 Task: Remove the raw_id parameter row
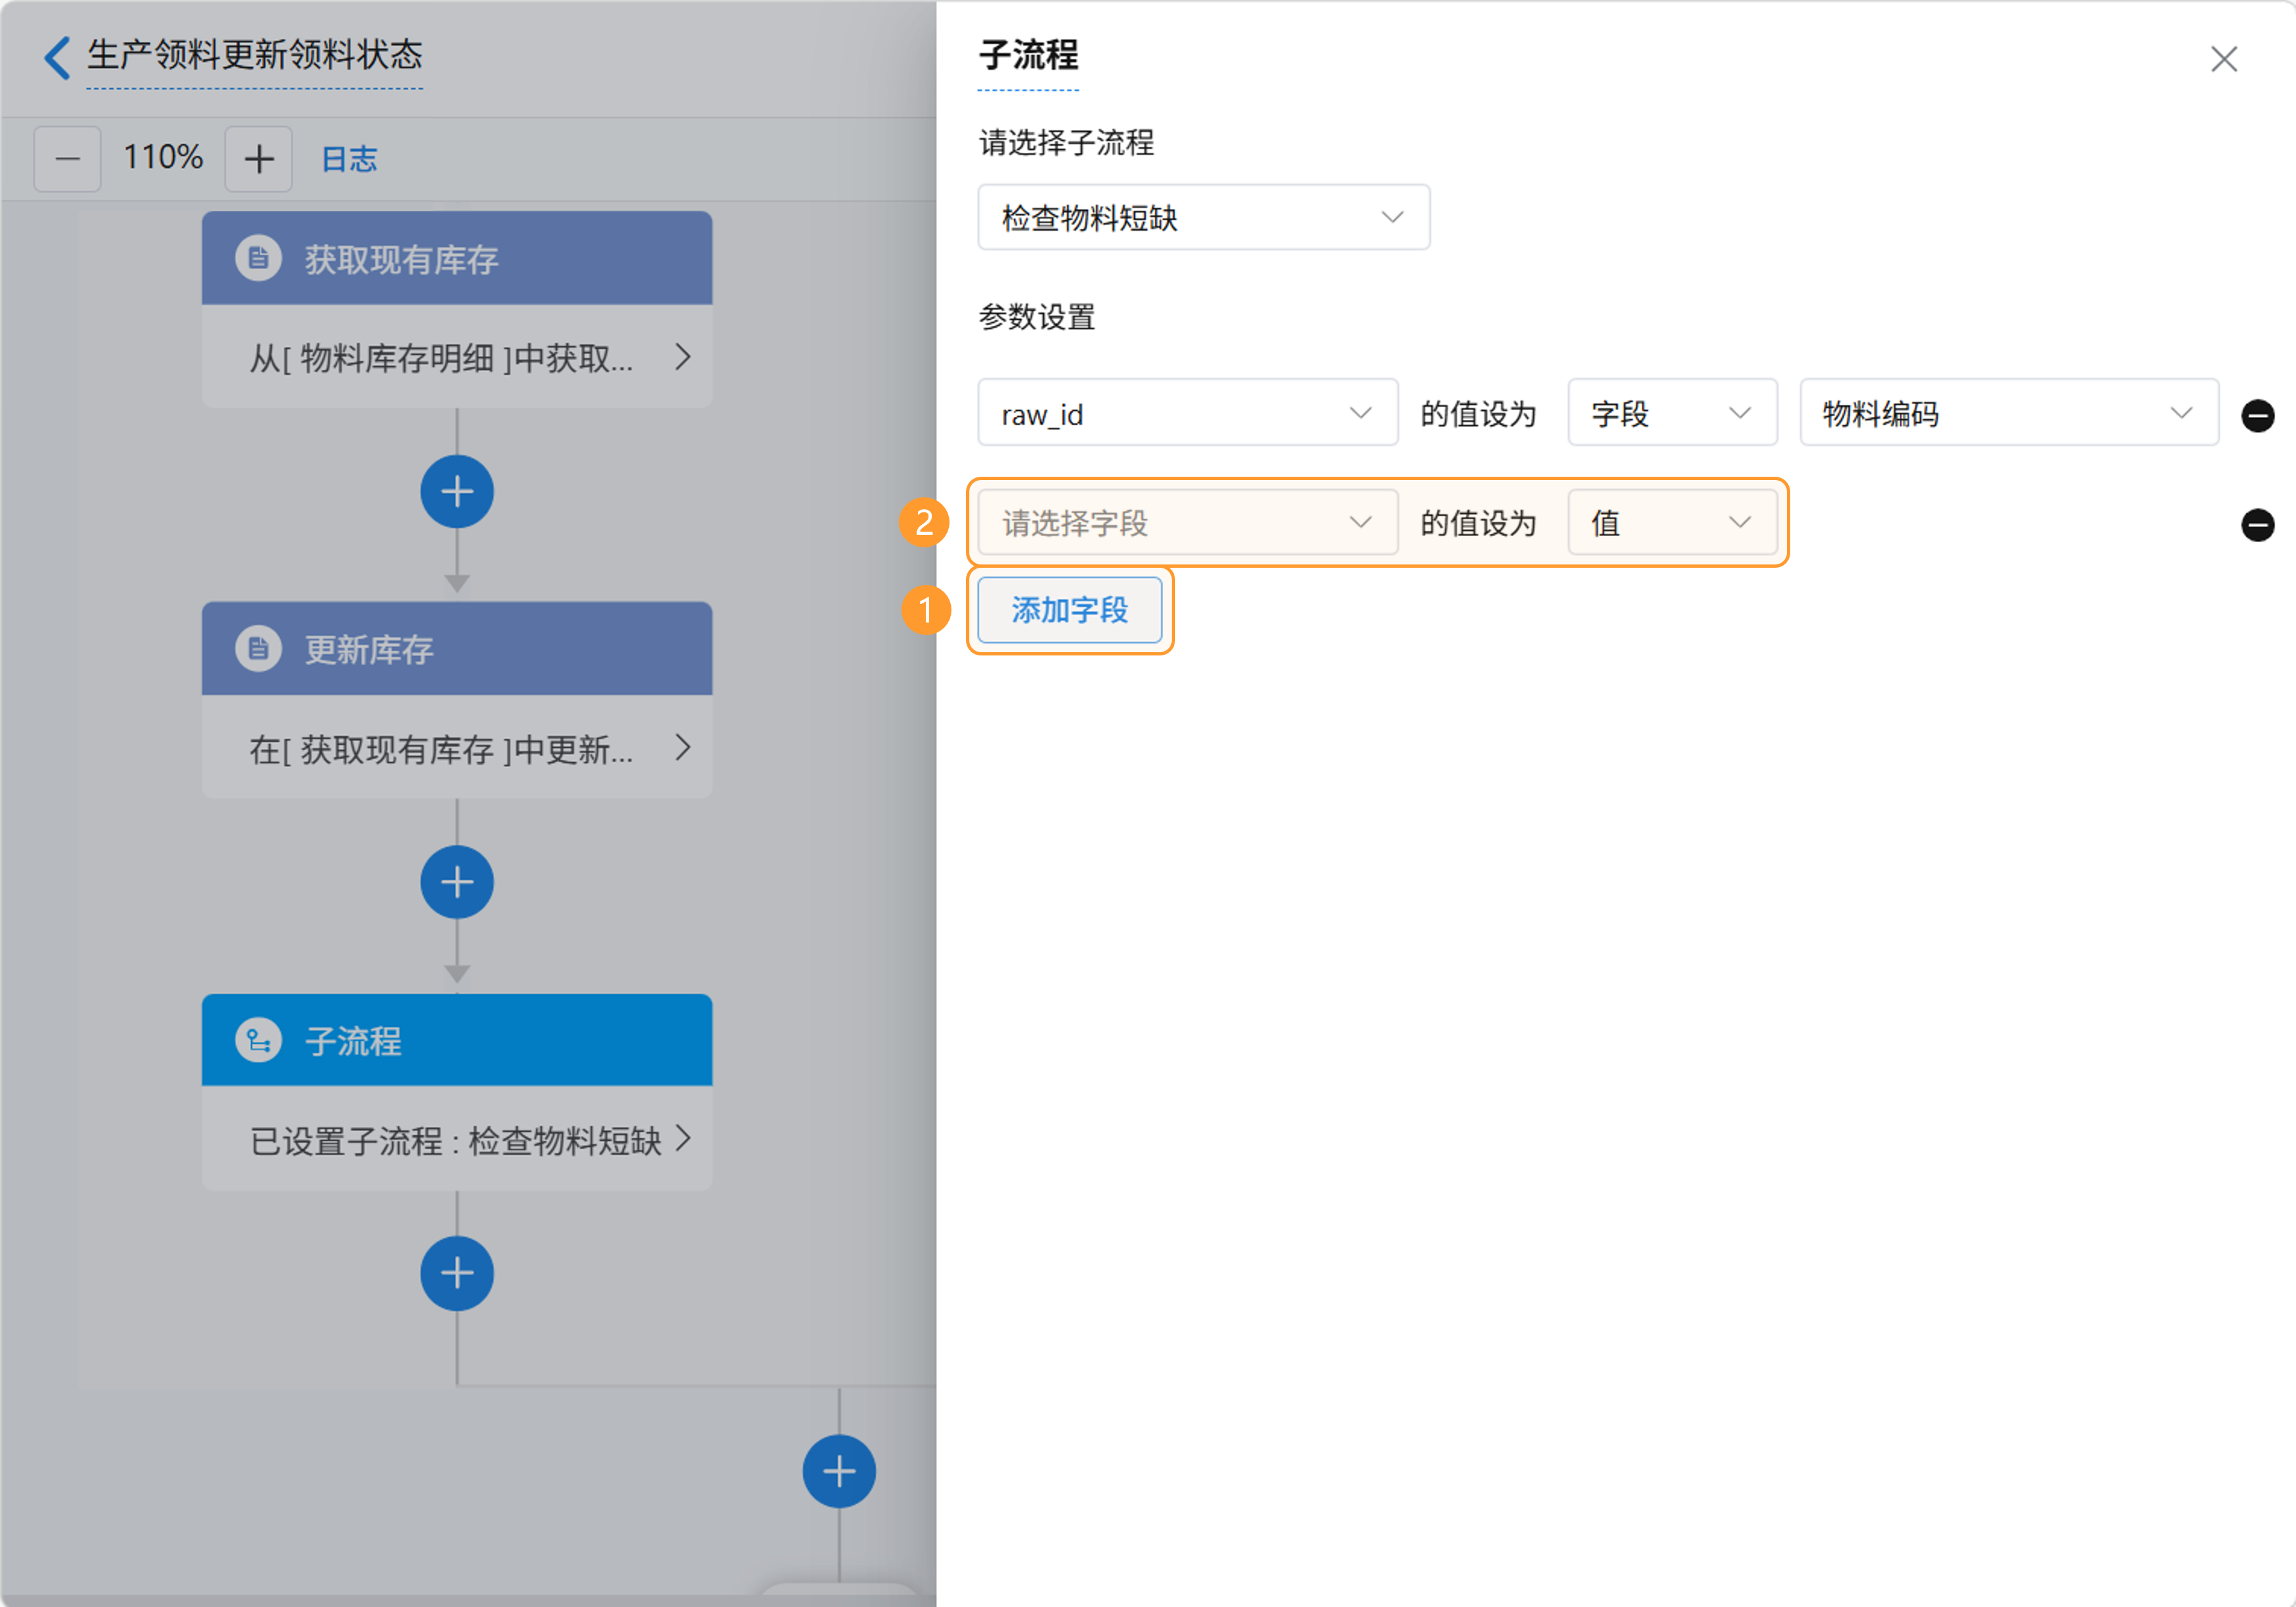click(2257, 415)
